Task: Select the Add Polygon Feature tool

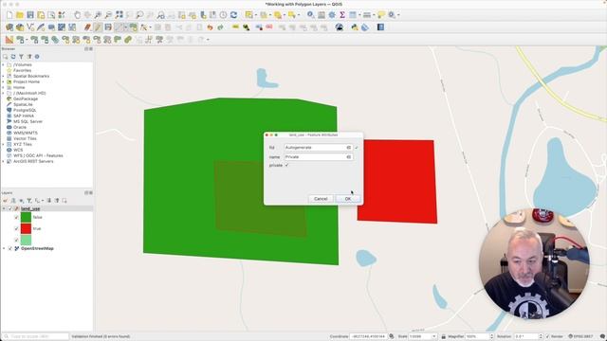Action: pyautogui.click(x=134, y=27)
